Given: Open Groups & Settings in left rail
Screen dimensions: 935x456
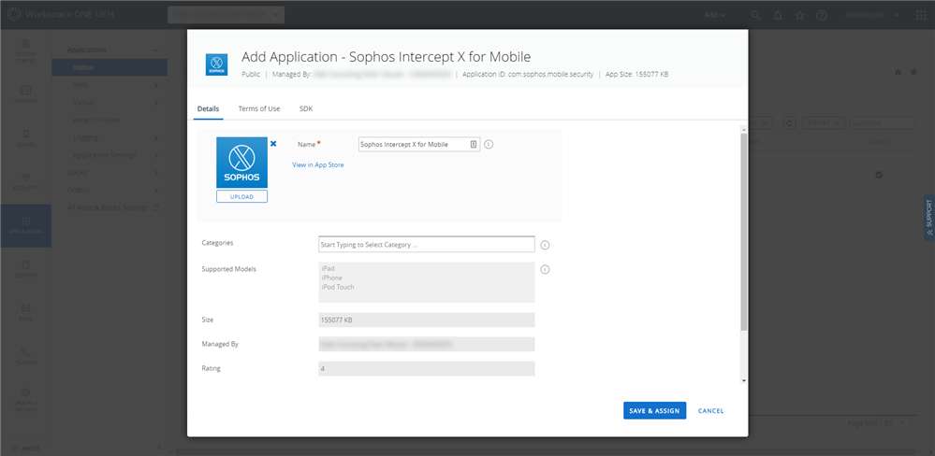Looking at the screenshot, I should (25, 400).
